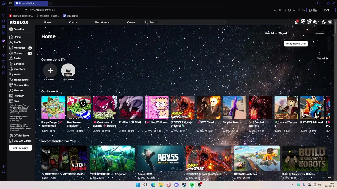Image resolution: width=337 pixels, height=189 pixels.
Task: Open SPTS Classic game thumbnail
Action: (209, 108)
